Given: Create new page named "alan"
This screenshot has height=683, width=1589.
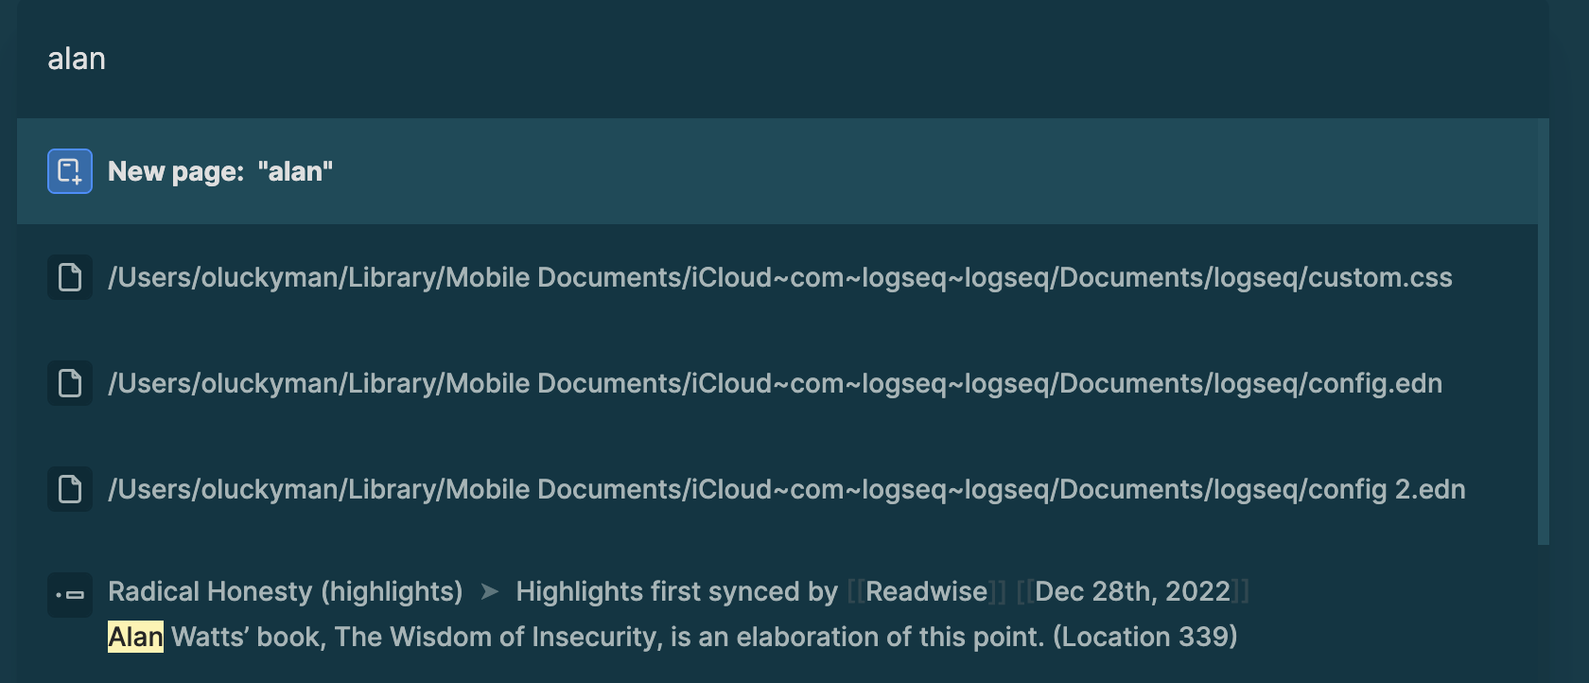Looking at the screenshot, I should 220,171.
